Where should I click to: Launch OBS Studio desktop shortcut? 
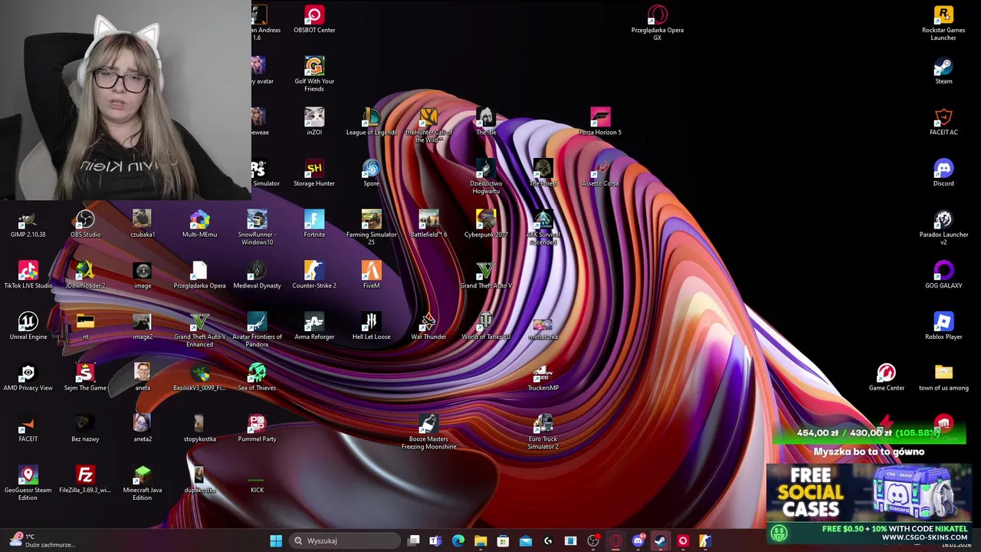point(85,225)
